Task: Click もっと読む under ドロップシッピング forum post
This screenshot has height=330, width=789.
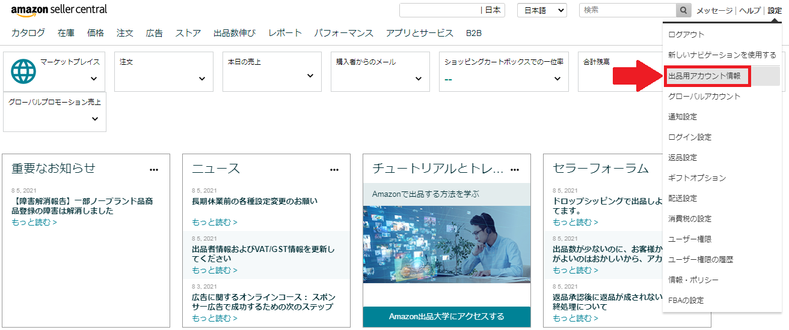Action: point(576,222)
